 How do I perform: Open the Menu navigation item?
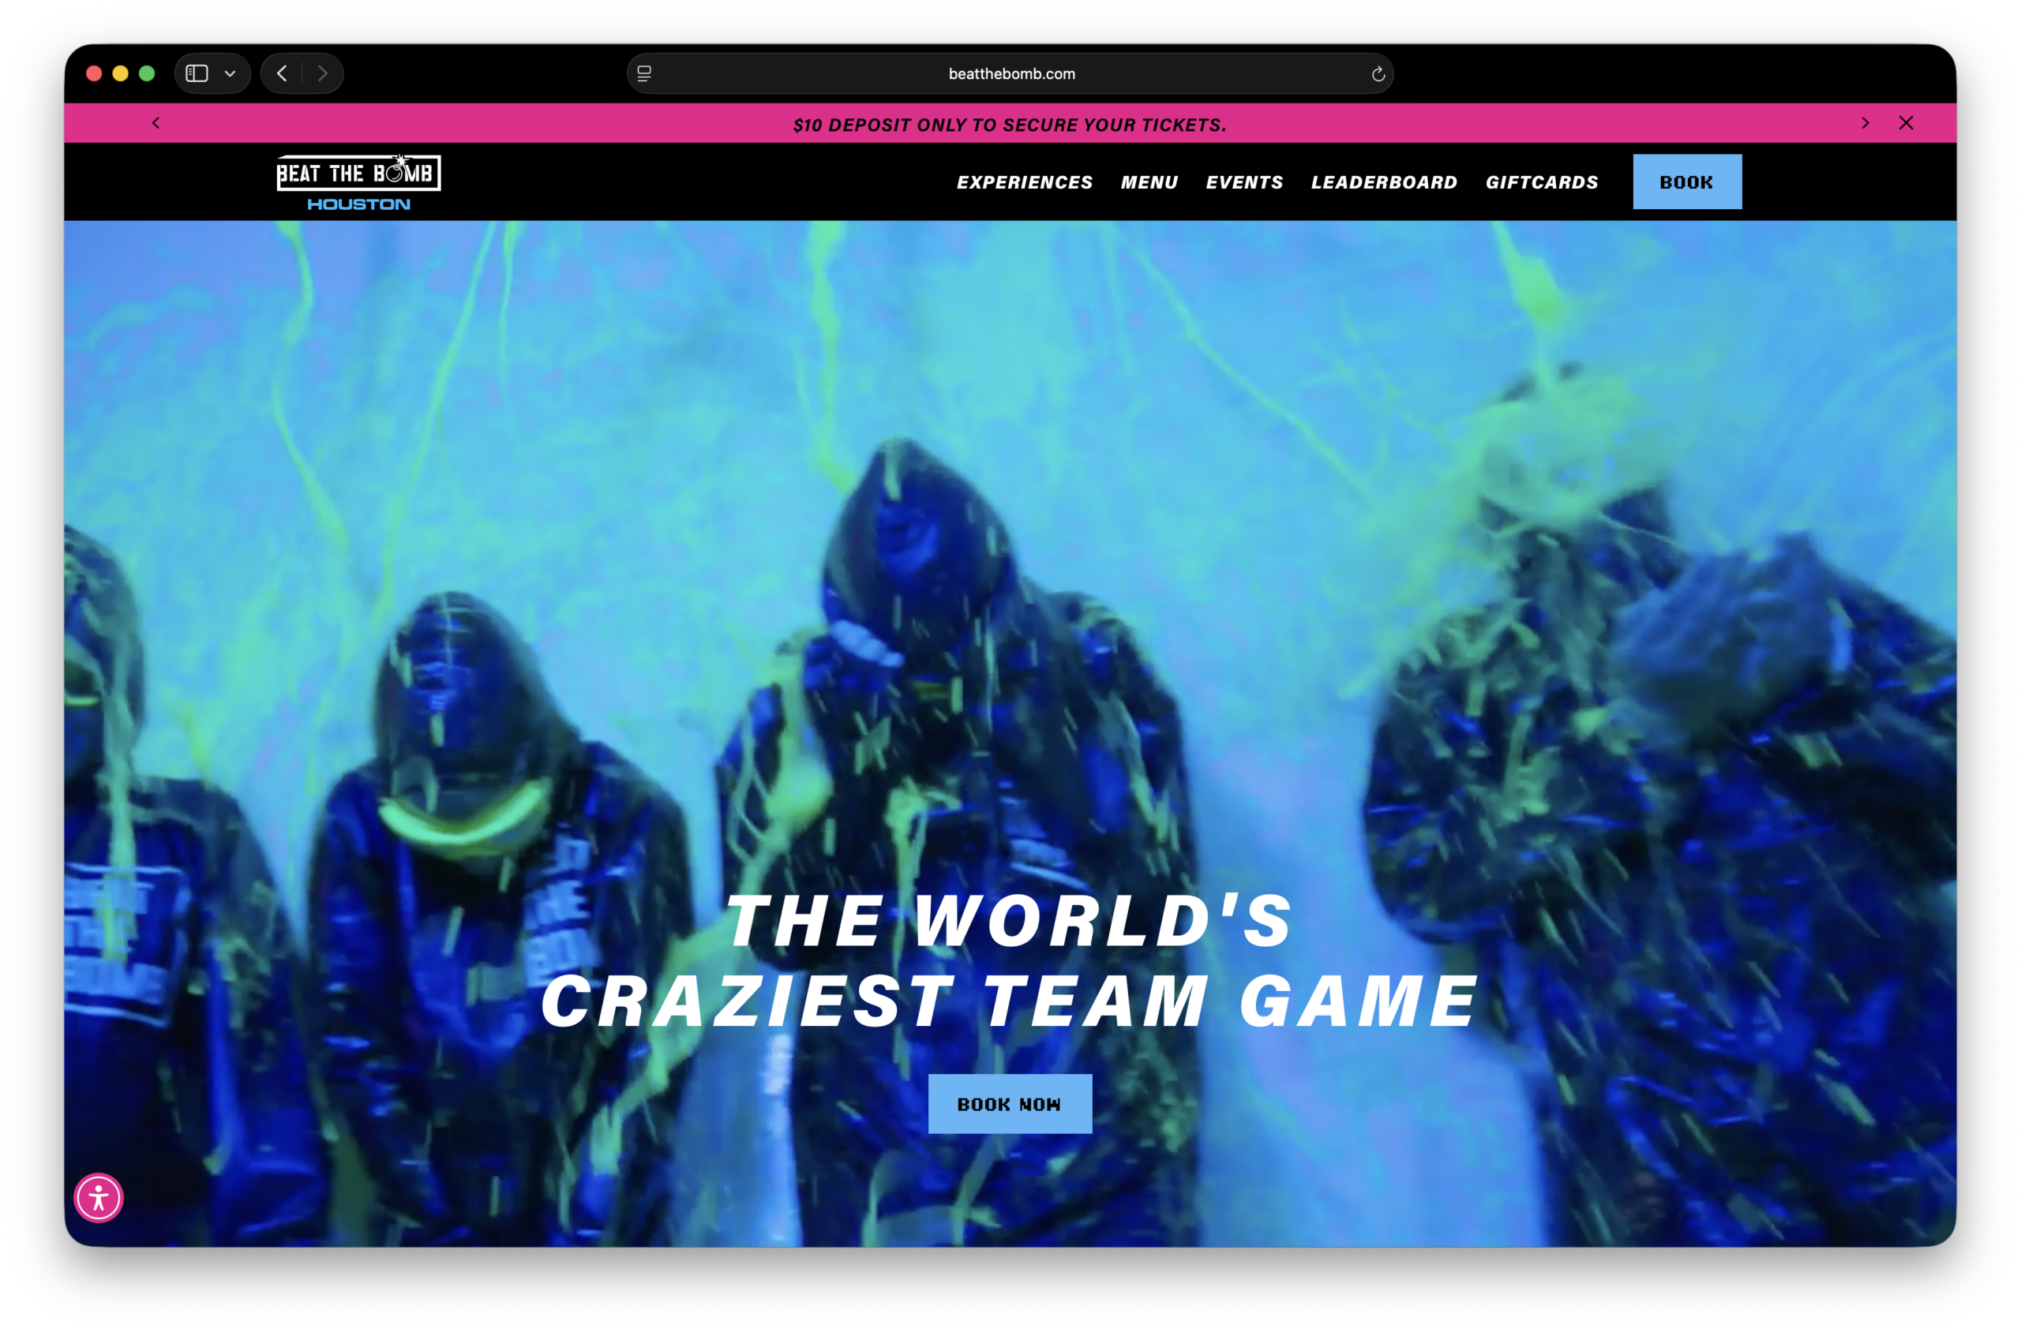click(1149, 182)
